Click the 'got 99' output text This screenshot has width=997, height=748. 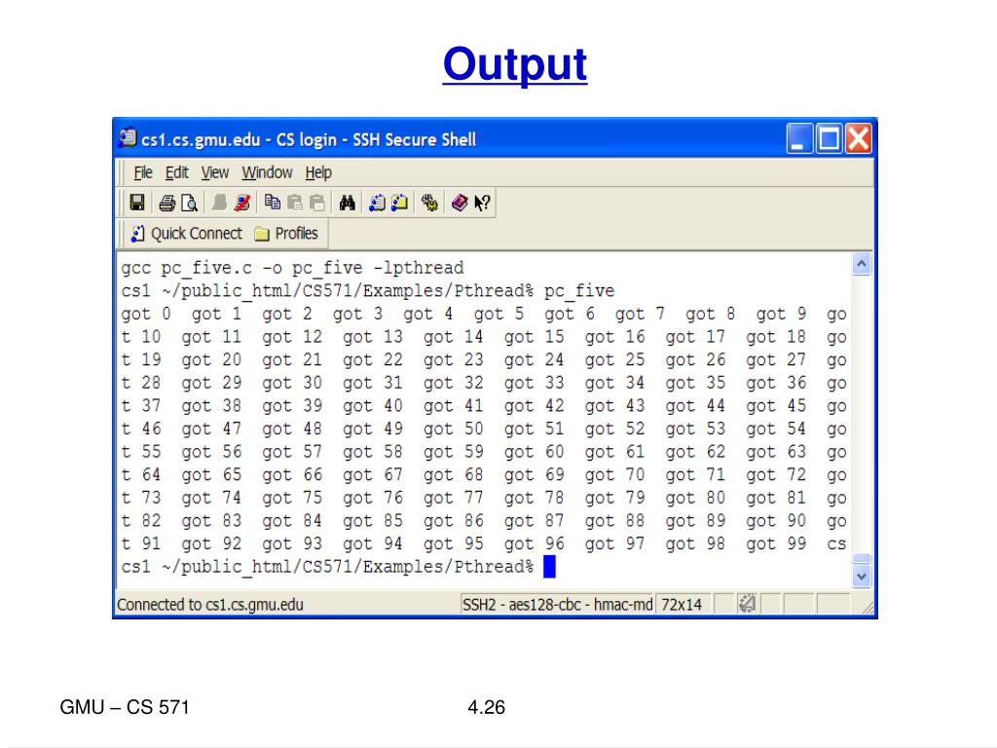(x=776, y=543)
